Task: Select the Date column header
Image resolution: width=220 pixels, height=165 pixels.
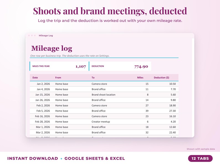Action: coord(35,78)
